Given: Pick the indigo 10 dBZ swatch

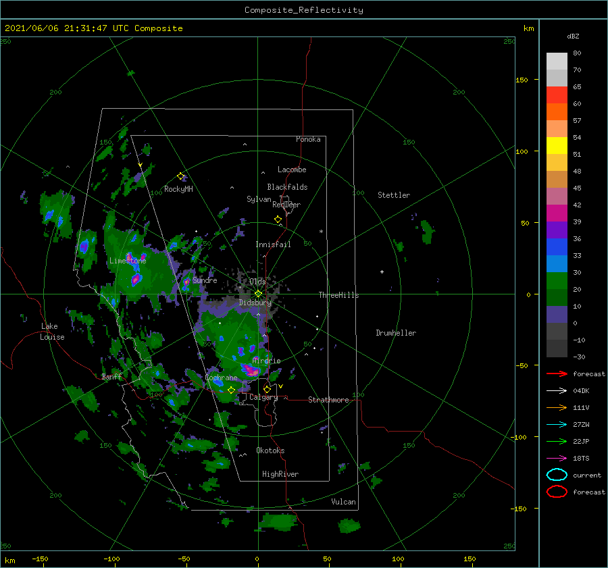Looking at the screenshot, I should (557, 315).
